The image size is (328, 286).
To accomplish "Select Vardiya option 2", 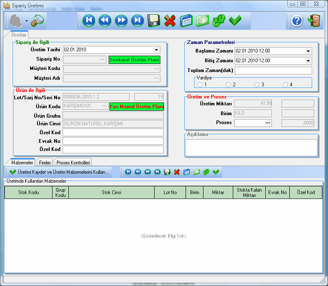I will tap(228, 85).
